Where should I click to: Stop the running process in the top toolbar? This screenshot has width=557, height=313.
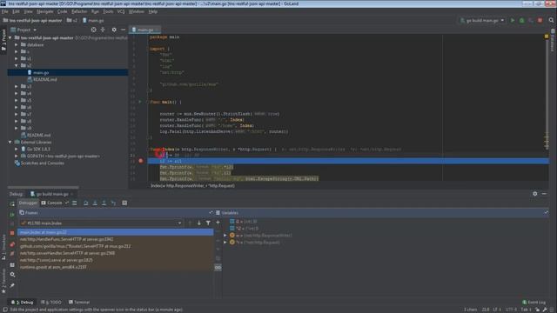click(540, 21)
